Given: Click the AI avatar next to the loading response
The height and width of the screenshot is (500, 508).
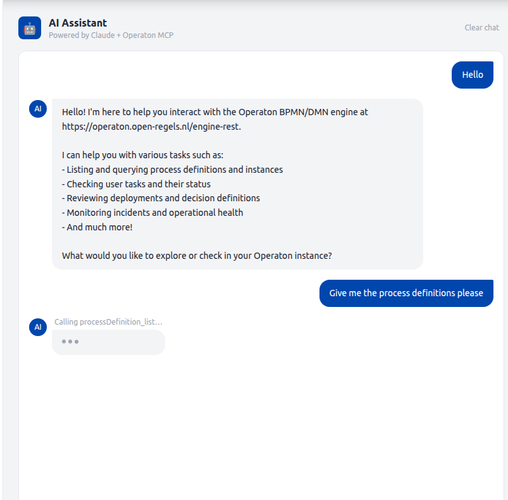Looking at the screenshot, I should coord(38,327).
